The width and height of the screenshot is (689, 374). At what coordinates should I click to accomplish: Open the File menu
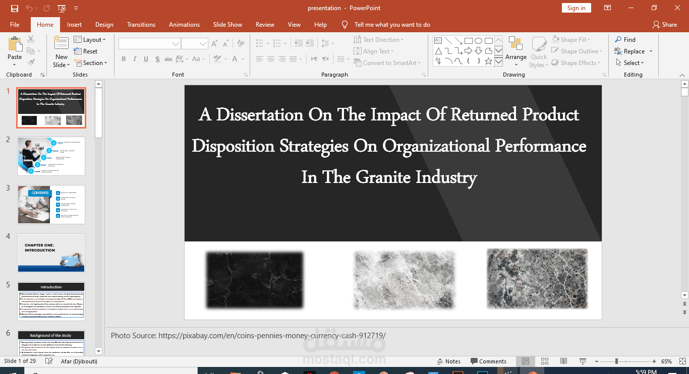point(15,25)
